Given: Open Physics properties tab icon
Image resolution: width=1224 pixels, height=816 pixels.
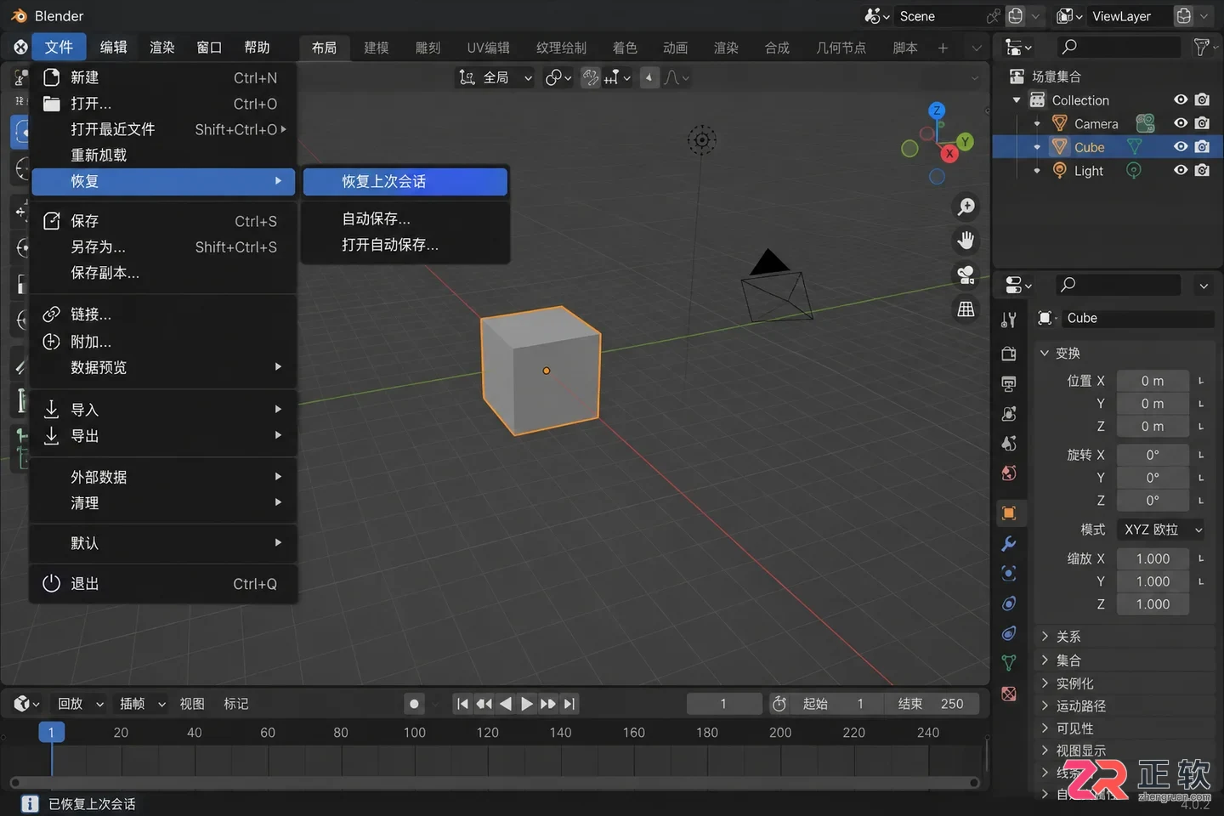Looking at the screenshot, I should coord(1009,603).
